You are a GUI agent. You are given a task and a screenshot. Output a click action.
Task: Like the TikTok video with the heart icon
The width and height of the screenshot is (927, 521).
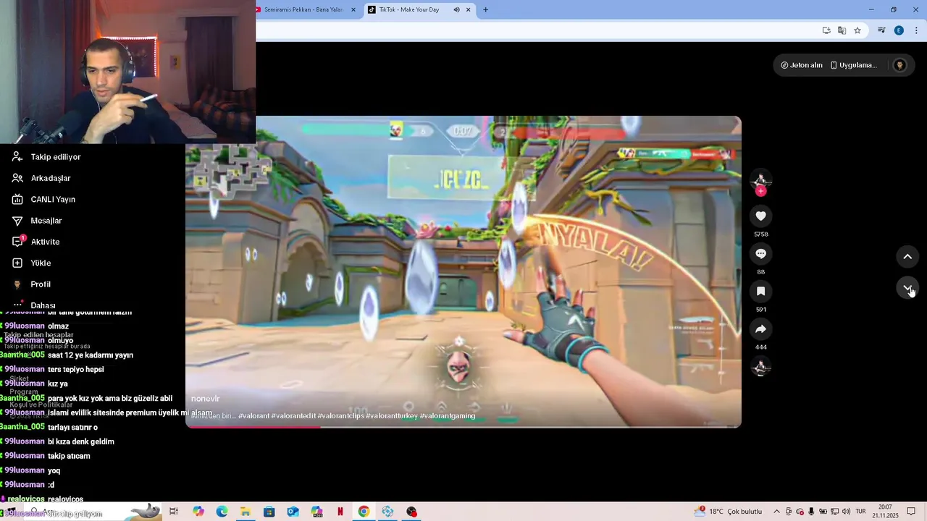click(760, 216)
